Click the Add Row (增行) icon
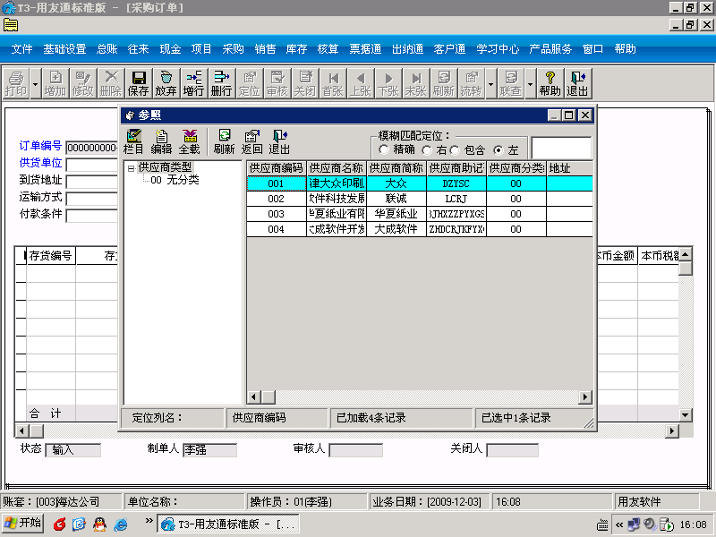 [x=193, y=83]
